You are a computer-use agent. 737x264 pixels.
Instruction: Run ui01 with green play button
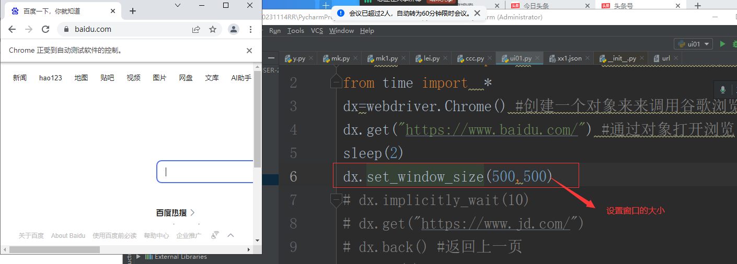point(722,44)
